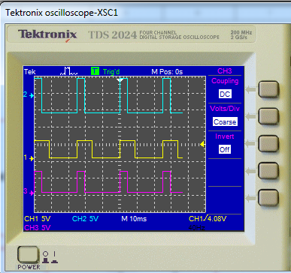Click the trigger position marker at top of grid

click(120, 80)
